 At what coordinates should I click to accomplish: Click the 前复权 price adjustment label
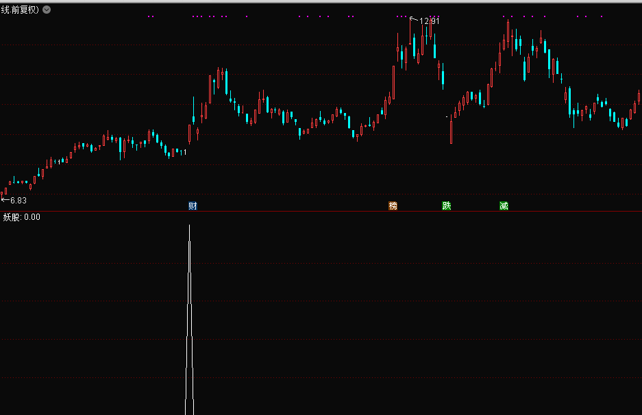click(25, 10)
